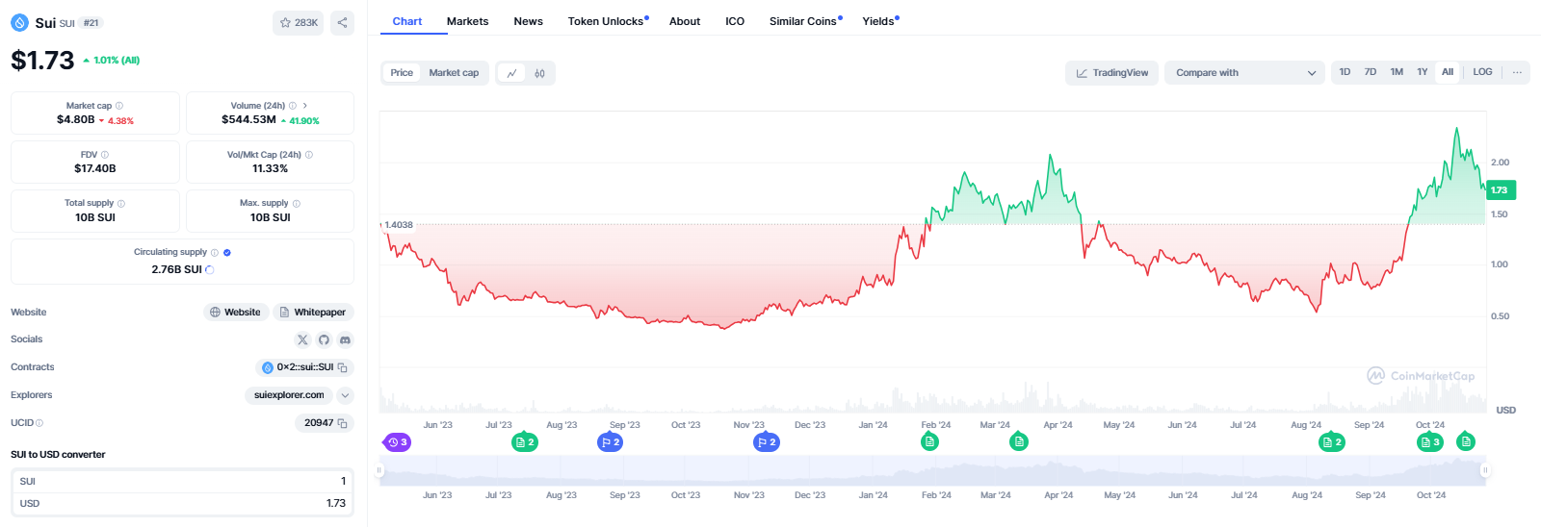1541x527 pixels.
Task: Click the green news marker near Aug '24
Action: point(1332,442)
